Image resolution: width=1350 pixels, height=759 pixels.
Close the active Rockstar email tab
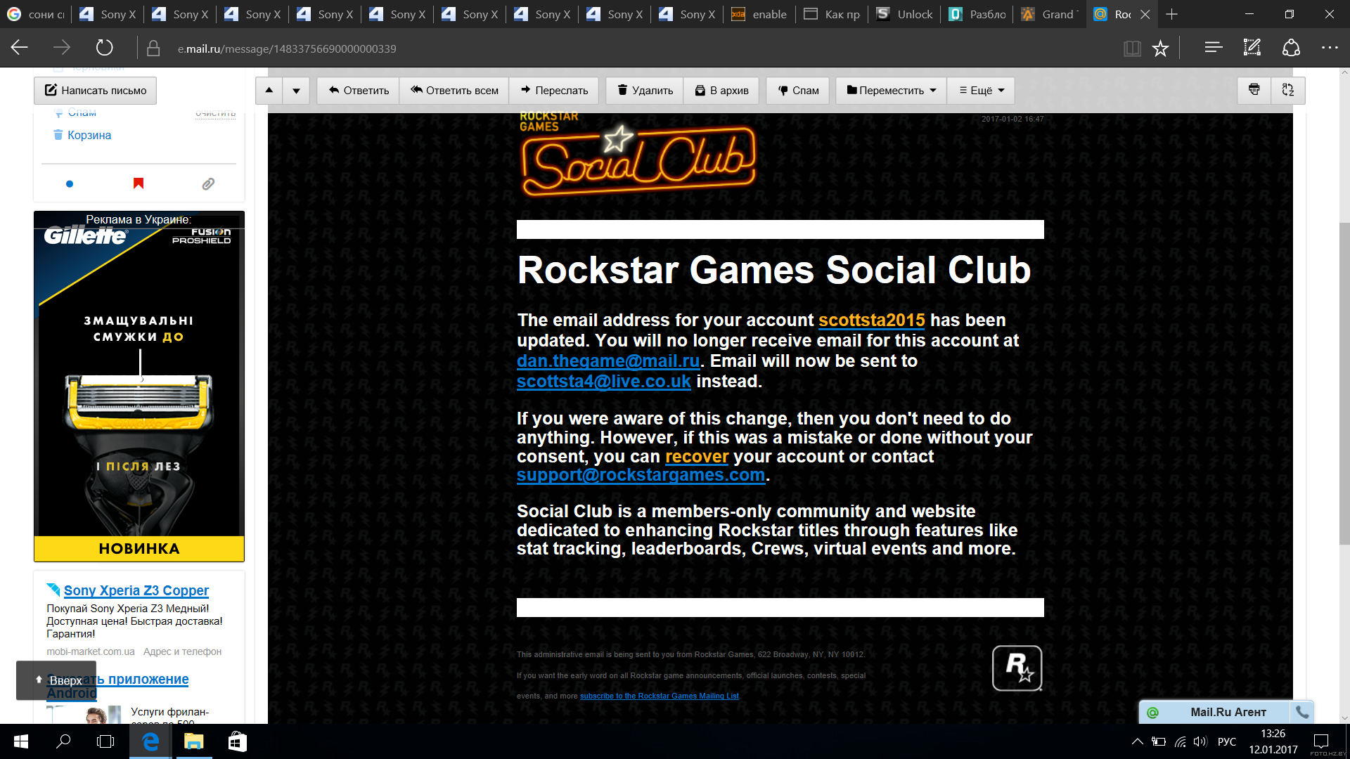pyautogui.click(x=1145, y=14)
